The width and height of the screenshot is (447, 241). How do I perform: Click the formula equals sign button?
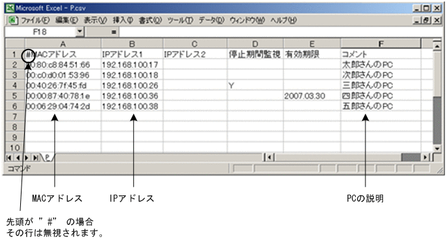pos(114,32)
